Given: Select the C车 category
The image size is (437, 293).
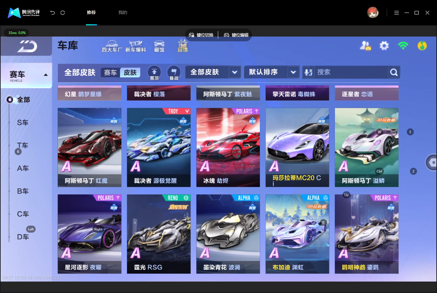Looking at the screenshot, I should [23, 214].
